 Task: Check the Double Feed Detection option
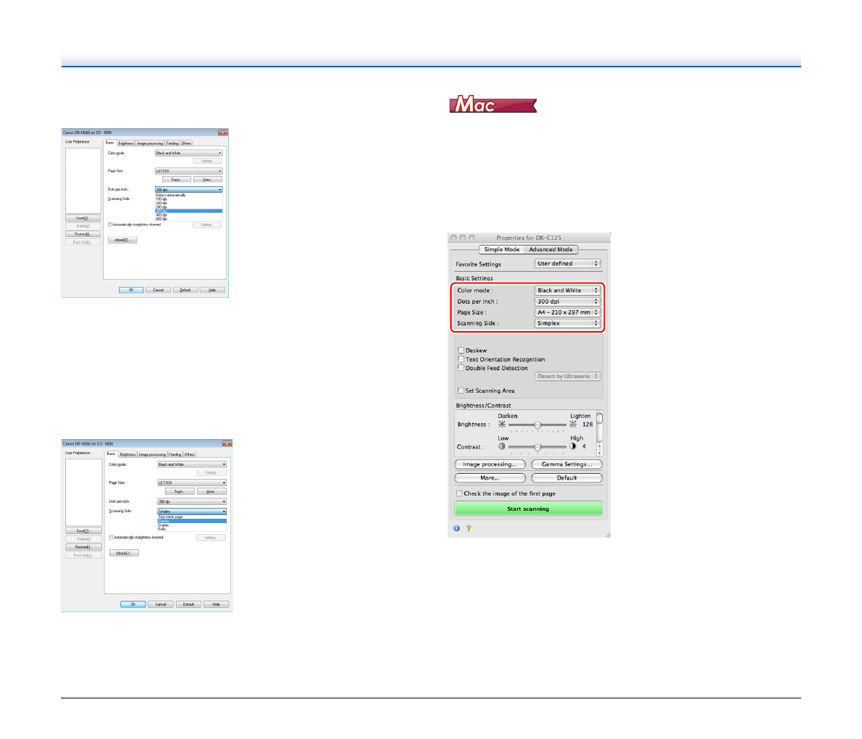pyautogui.click(x=461, y=368)
